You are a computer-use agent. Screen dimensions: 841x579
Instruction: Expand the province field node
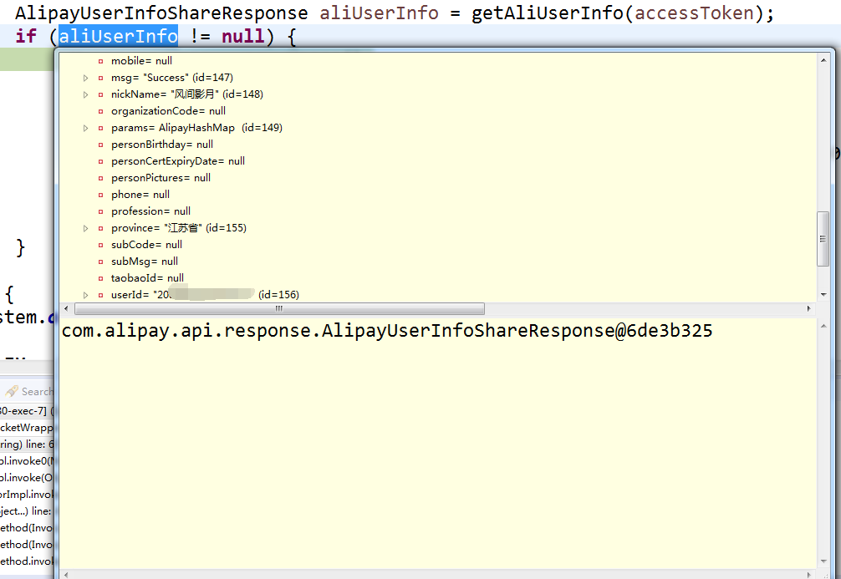(86, 228)
